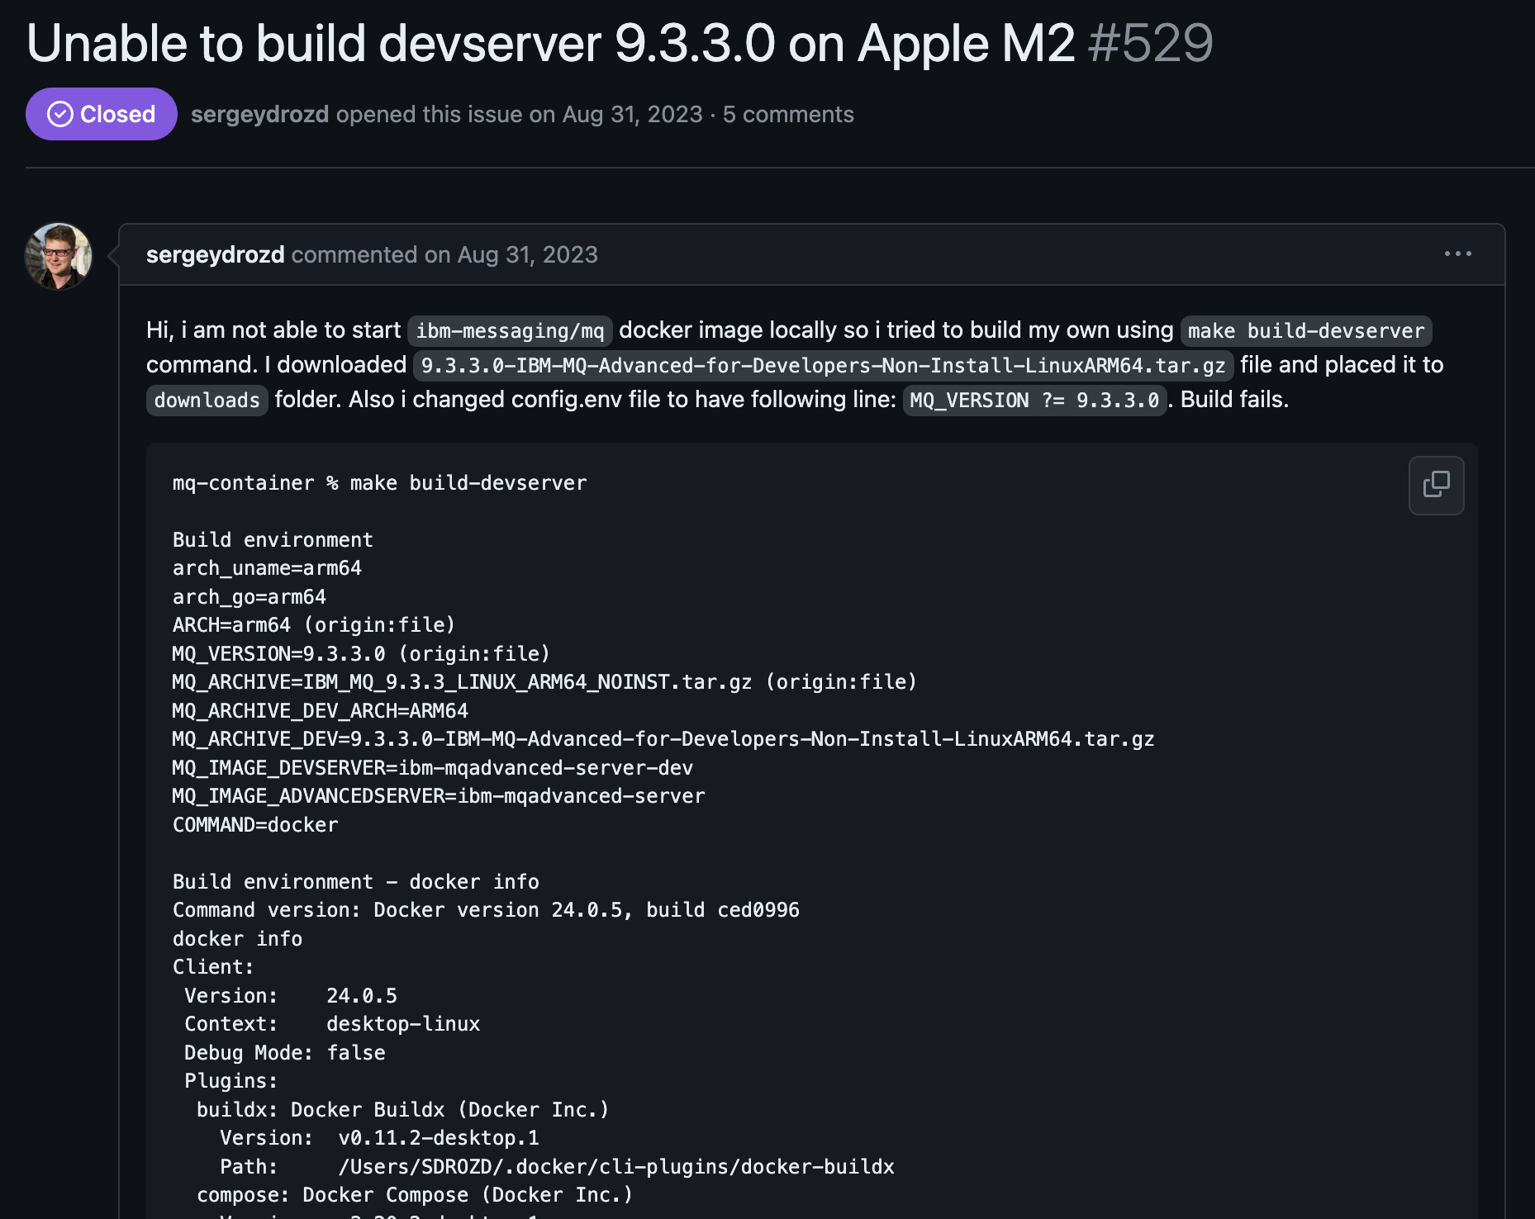This screenshot has width=1535, height=1219.
Task: Click the 'Debug Mode: false' line
Action: coord(284,1053)
